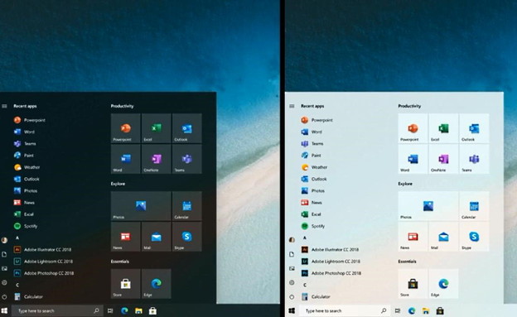Open Word tile in dark Start menu
Viewport: 517px width, 317px height.
coord(126,159)
